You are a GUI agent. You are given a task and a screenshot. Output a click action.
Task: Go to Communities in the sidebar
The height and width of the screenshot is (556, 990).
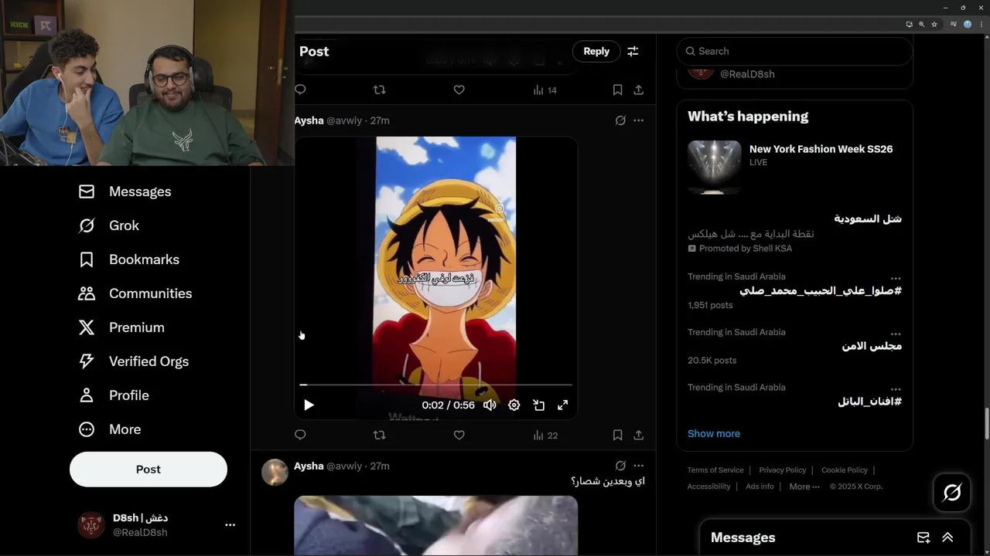point(135,293)
